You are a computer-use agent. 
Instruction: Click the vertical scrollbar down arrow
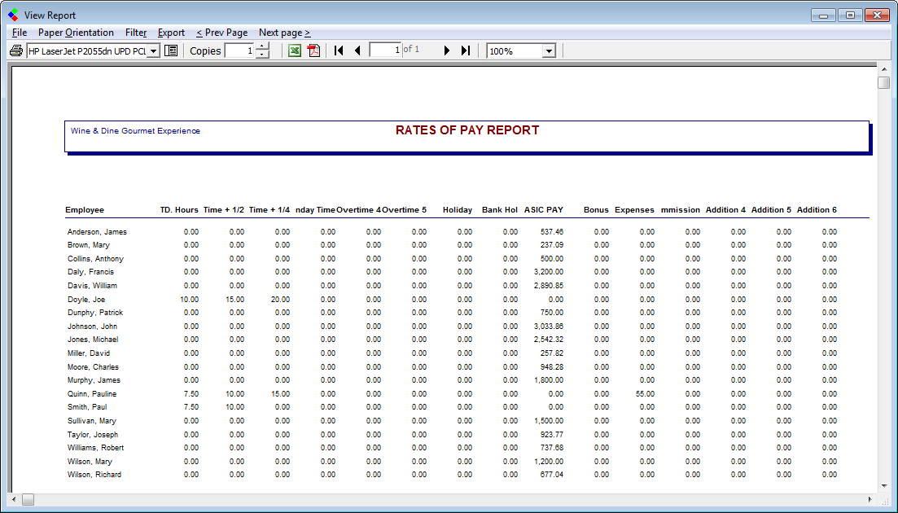[x=883, y=486]
